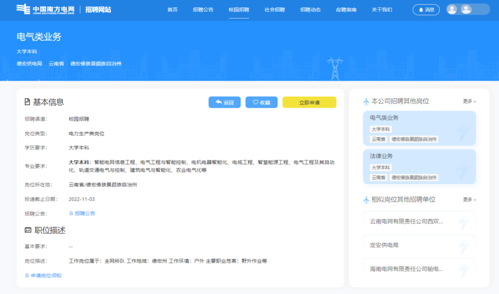Viewport: 499px width, 294px height.
Task: Show 更多 for 本公司招聘其他岗位
Action: (x=469, y=101)
